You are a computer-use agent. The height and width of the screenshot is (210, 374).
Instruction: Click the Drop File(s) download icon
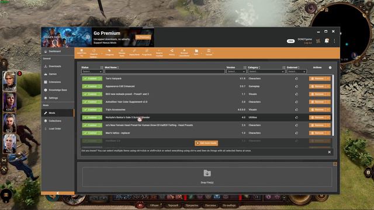point(207,173)
